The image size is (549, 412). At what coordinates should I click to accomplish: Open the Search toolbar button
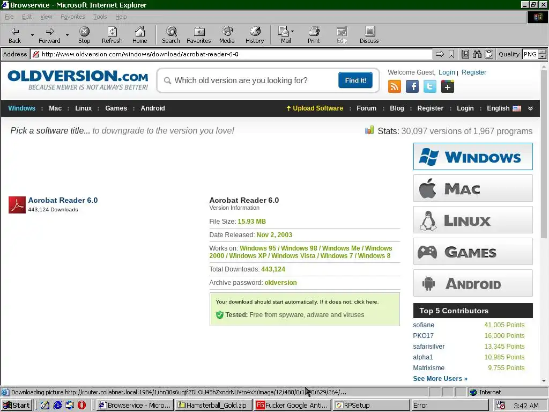point(171,35)
